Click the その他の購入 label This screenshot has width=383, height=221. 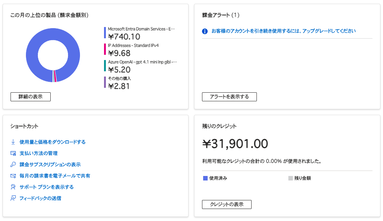pos(119,78)
